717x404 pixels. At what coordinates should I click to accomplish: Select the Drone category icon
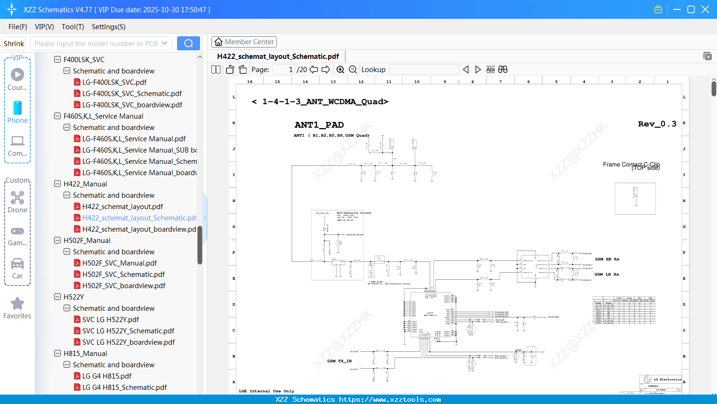point(17,198)
